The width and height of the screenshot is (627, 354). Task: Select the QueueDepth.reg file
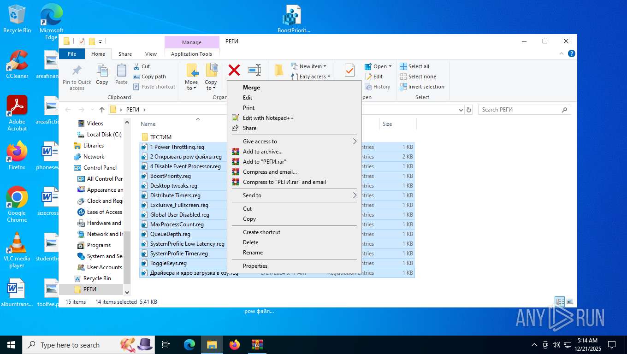(x=170, y=234)
